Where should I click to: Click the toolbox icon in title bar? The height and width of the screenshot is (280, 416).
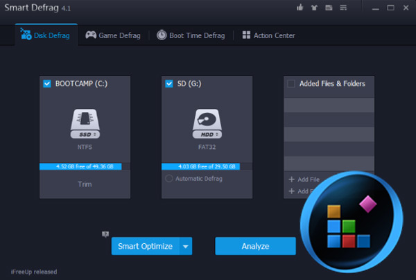[x=329, y=8]
